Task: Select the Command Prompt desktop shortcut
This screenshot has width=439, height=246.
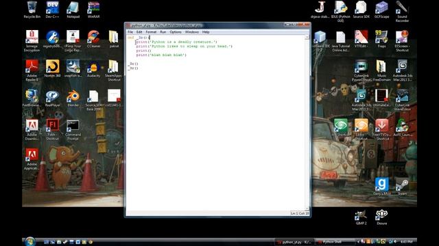Action: [73, 129]
